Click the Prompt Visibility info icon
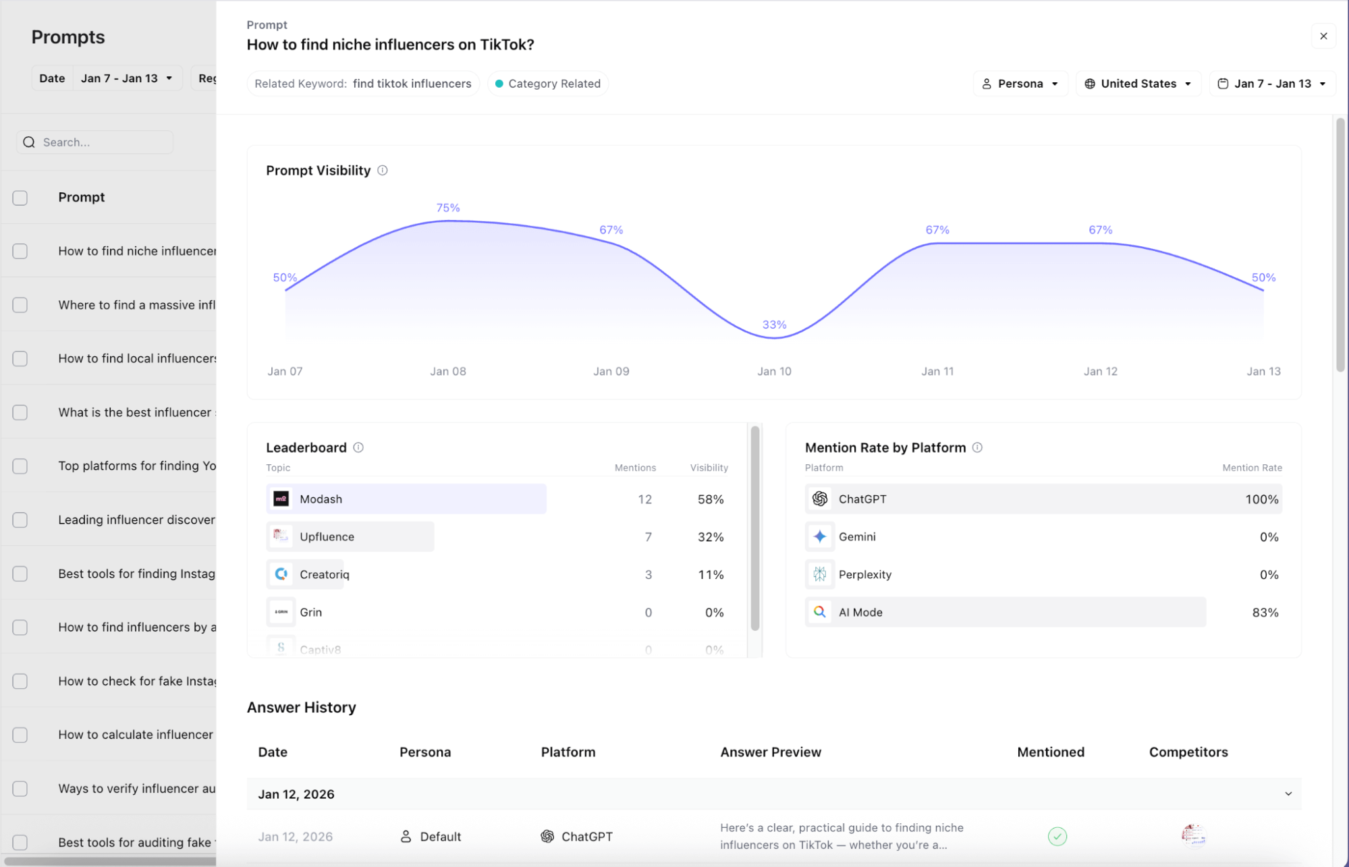 pyautogui.click(x=383, y=171)
